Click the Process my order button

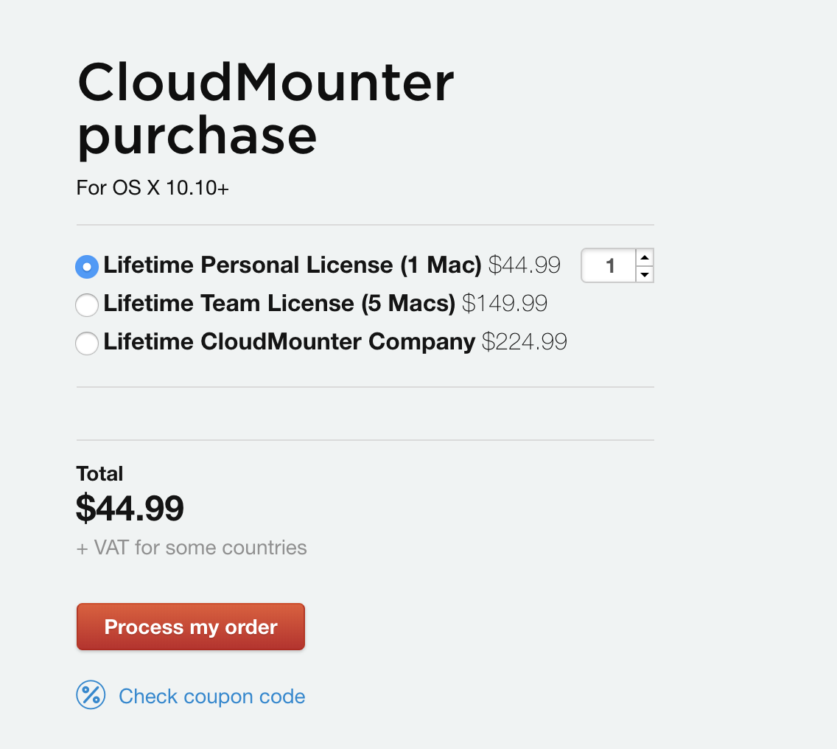click(190, 626)
